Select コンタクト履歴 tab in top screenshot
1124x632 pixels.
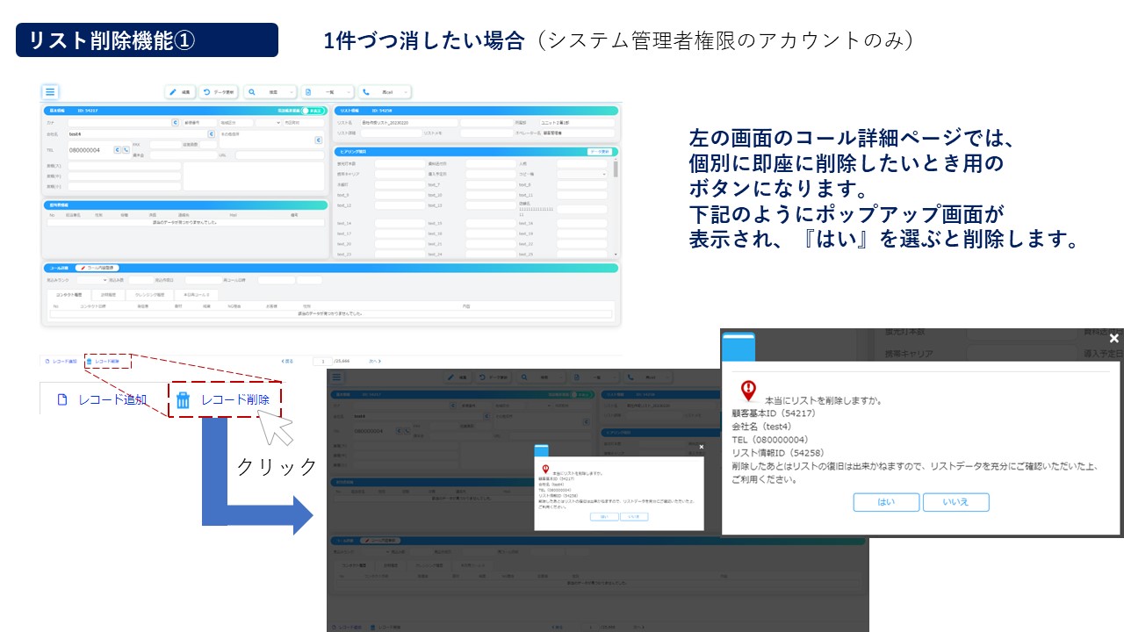(68, 295)
